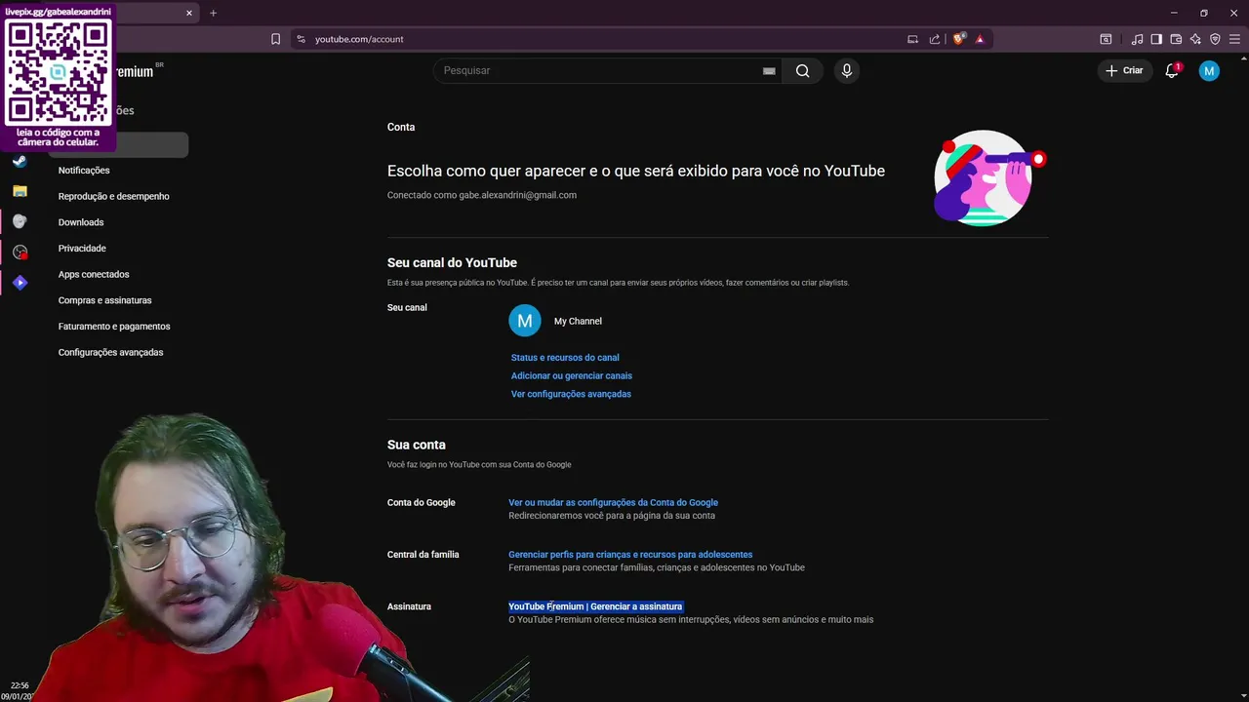Open the browser hamburger menu
Screen dimensions: 1249x702
[x=1235, y=39]
